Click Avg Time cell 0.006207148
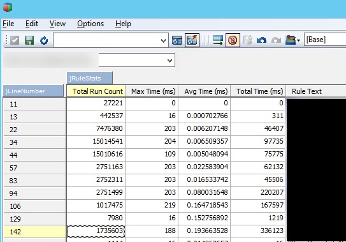The width and height of the screenshot is (346, 242). (205, 129)
